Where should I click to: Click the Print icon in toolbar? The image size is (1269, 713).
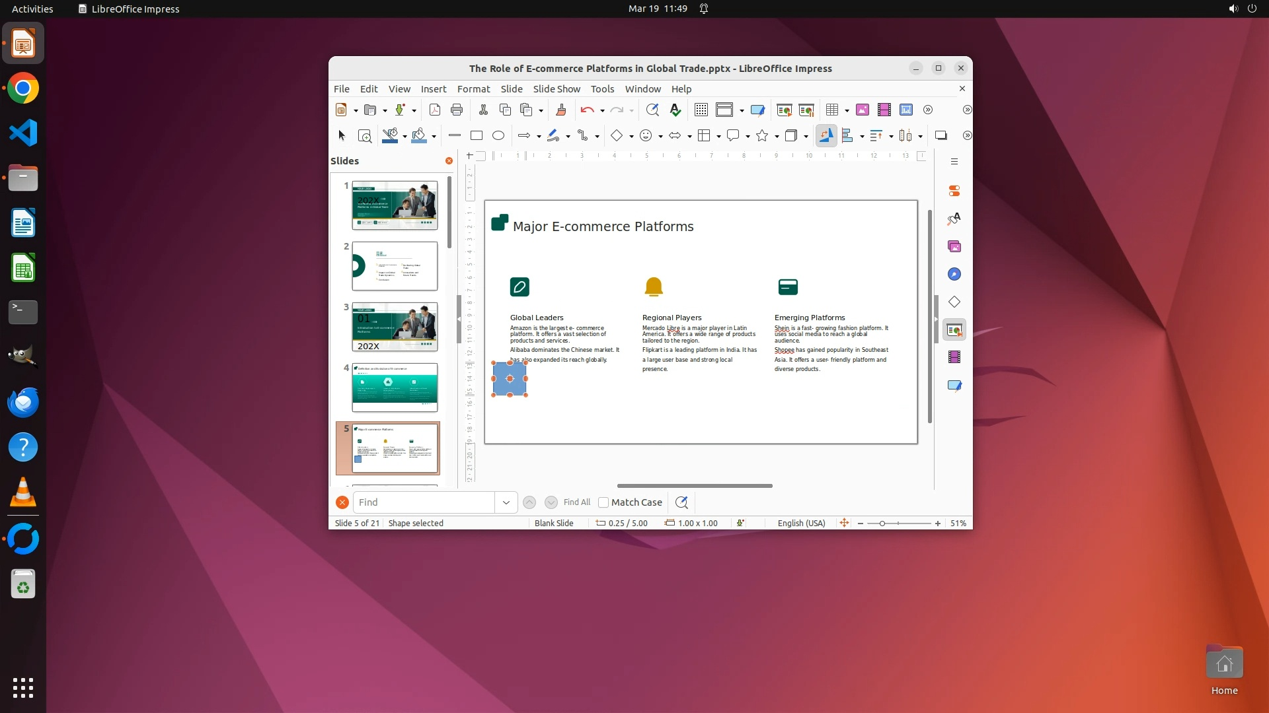click(457, 110)
